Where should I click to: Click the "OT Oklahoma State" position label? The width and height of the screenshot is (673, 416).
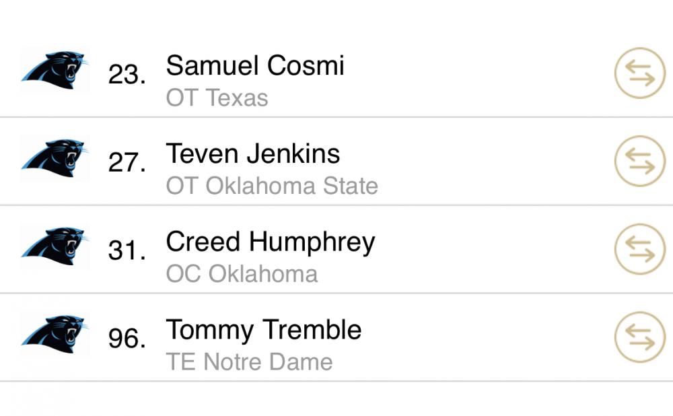click(x=272, y=186)
